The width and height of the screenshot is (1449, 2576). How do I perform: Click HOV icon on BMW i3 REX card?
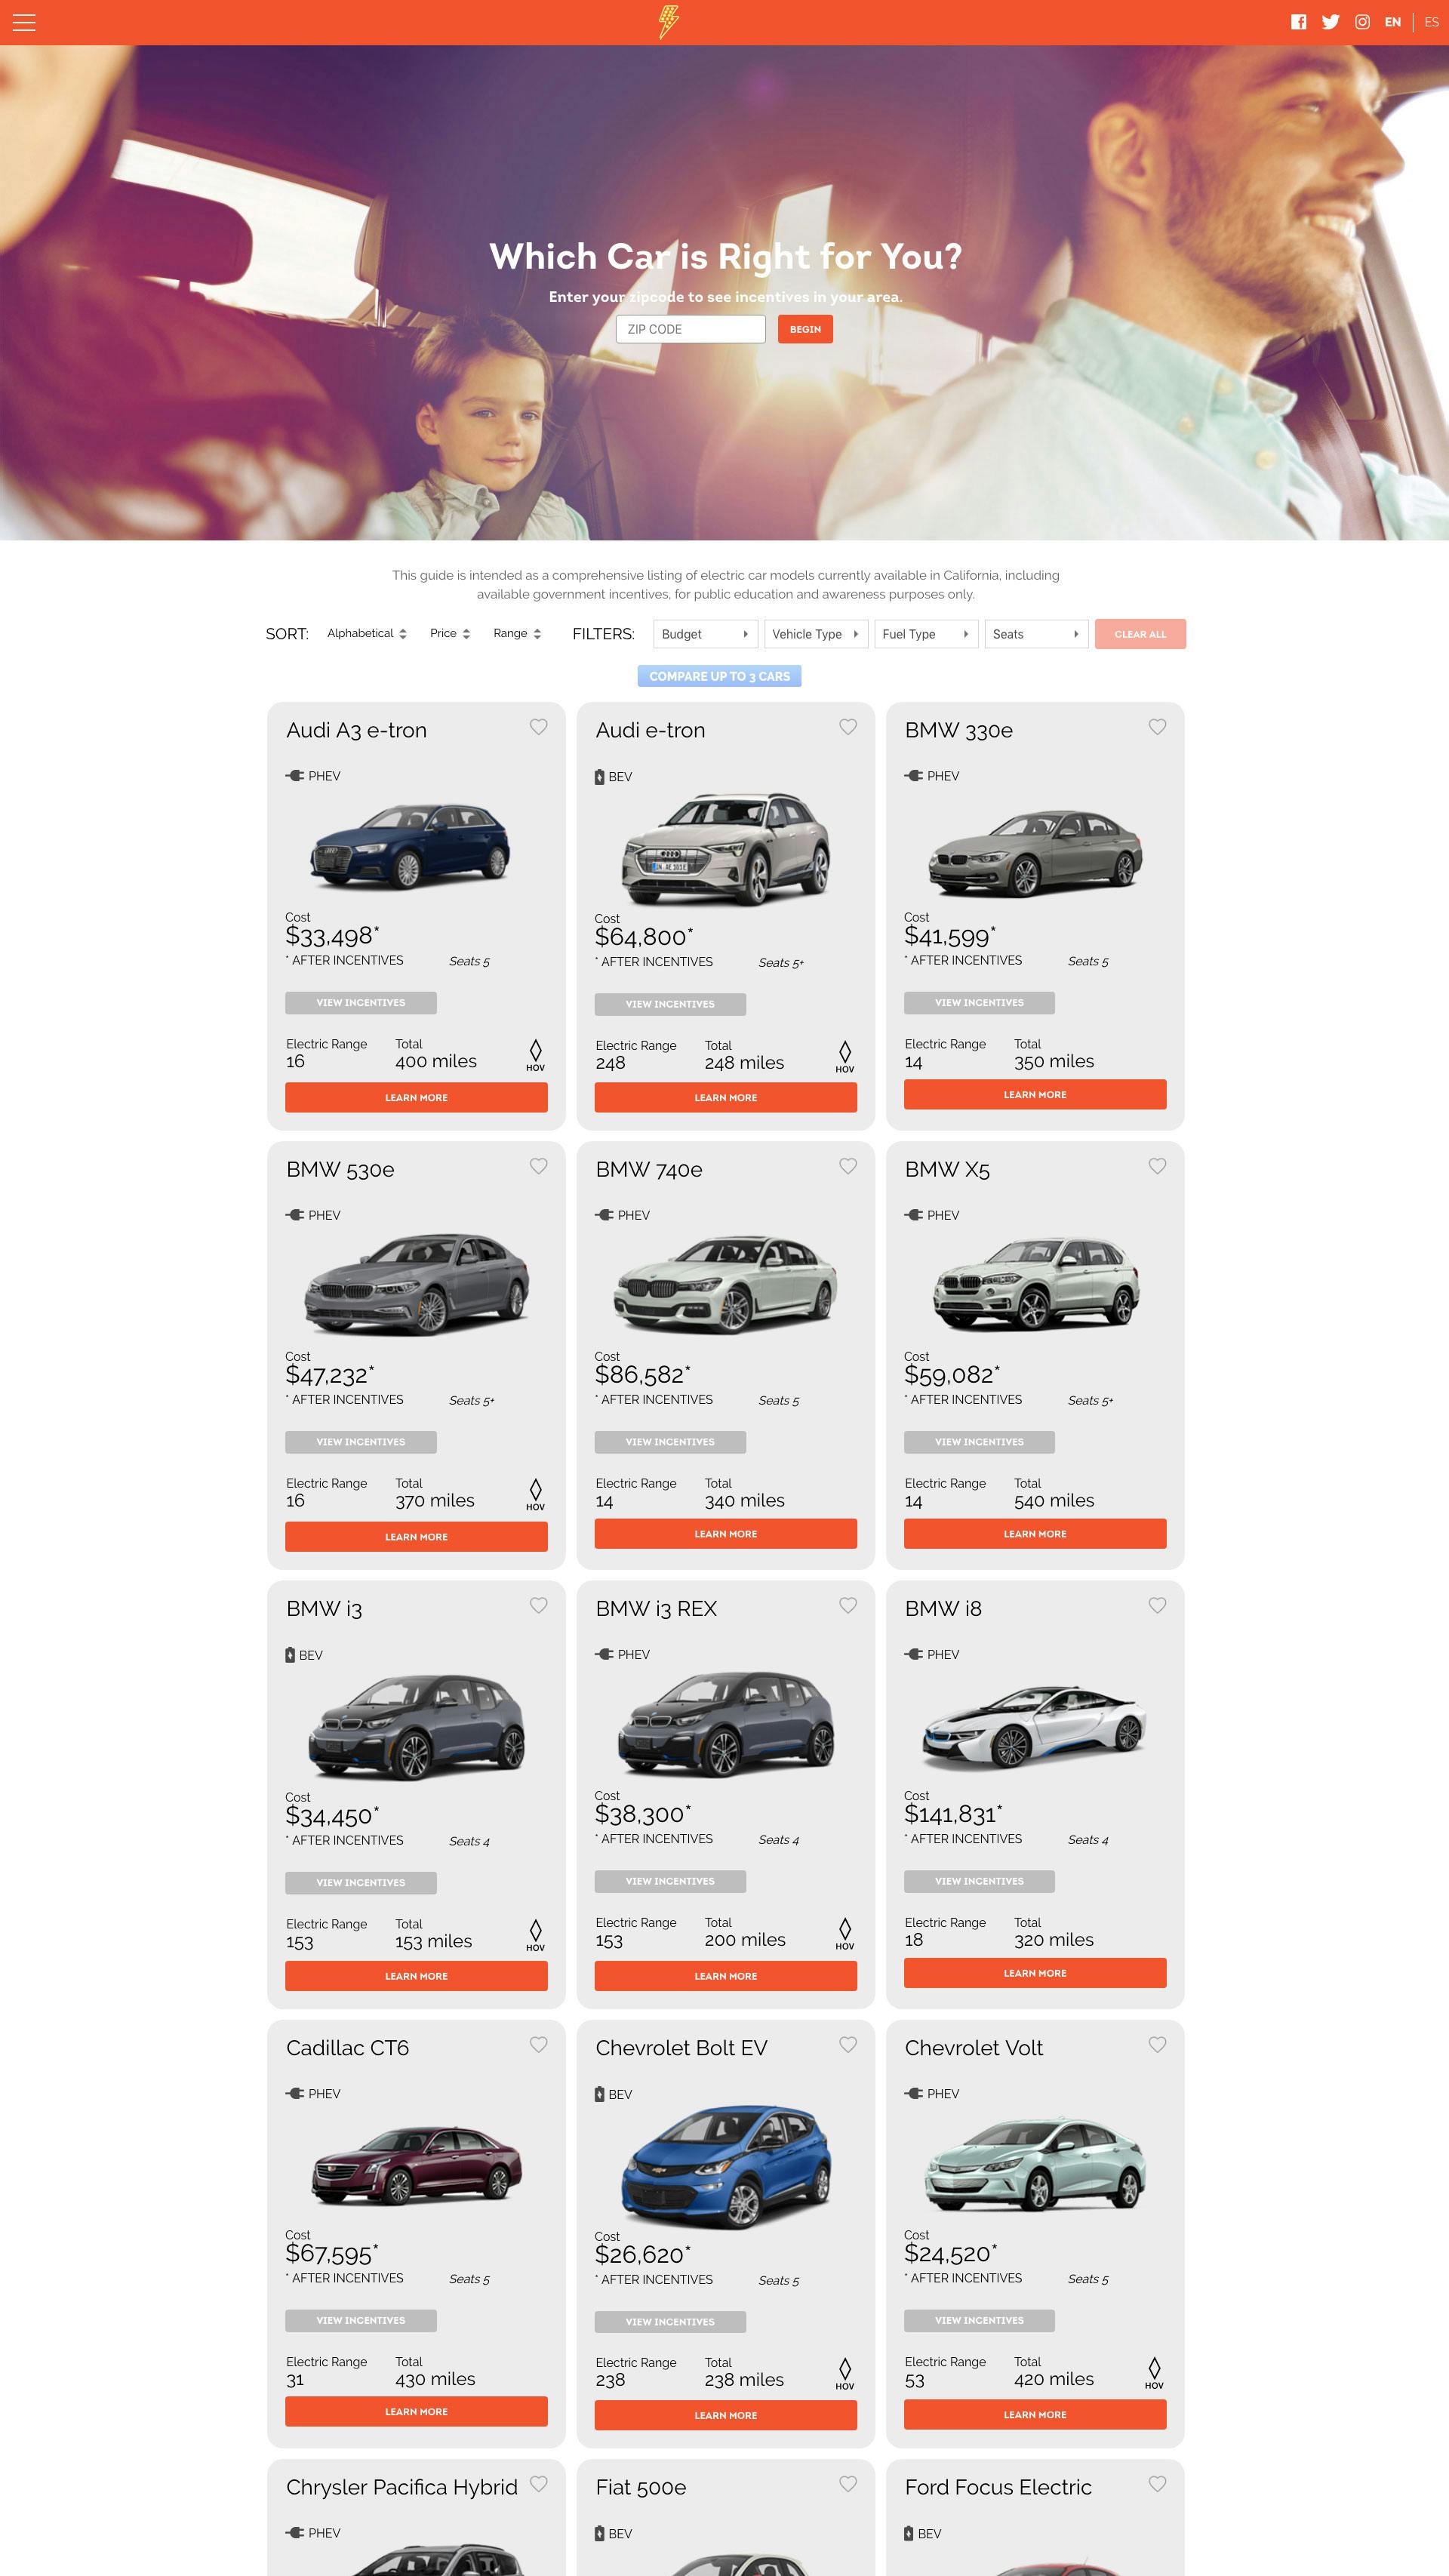tap(844, 1933)
